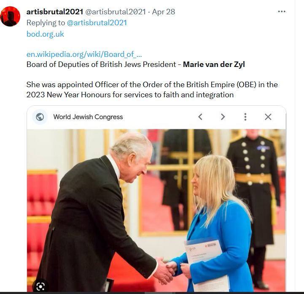This screenshot has width=304, height=294.
Task: Click the Board of Deputies President text line
Action: 135,64
